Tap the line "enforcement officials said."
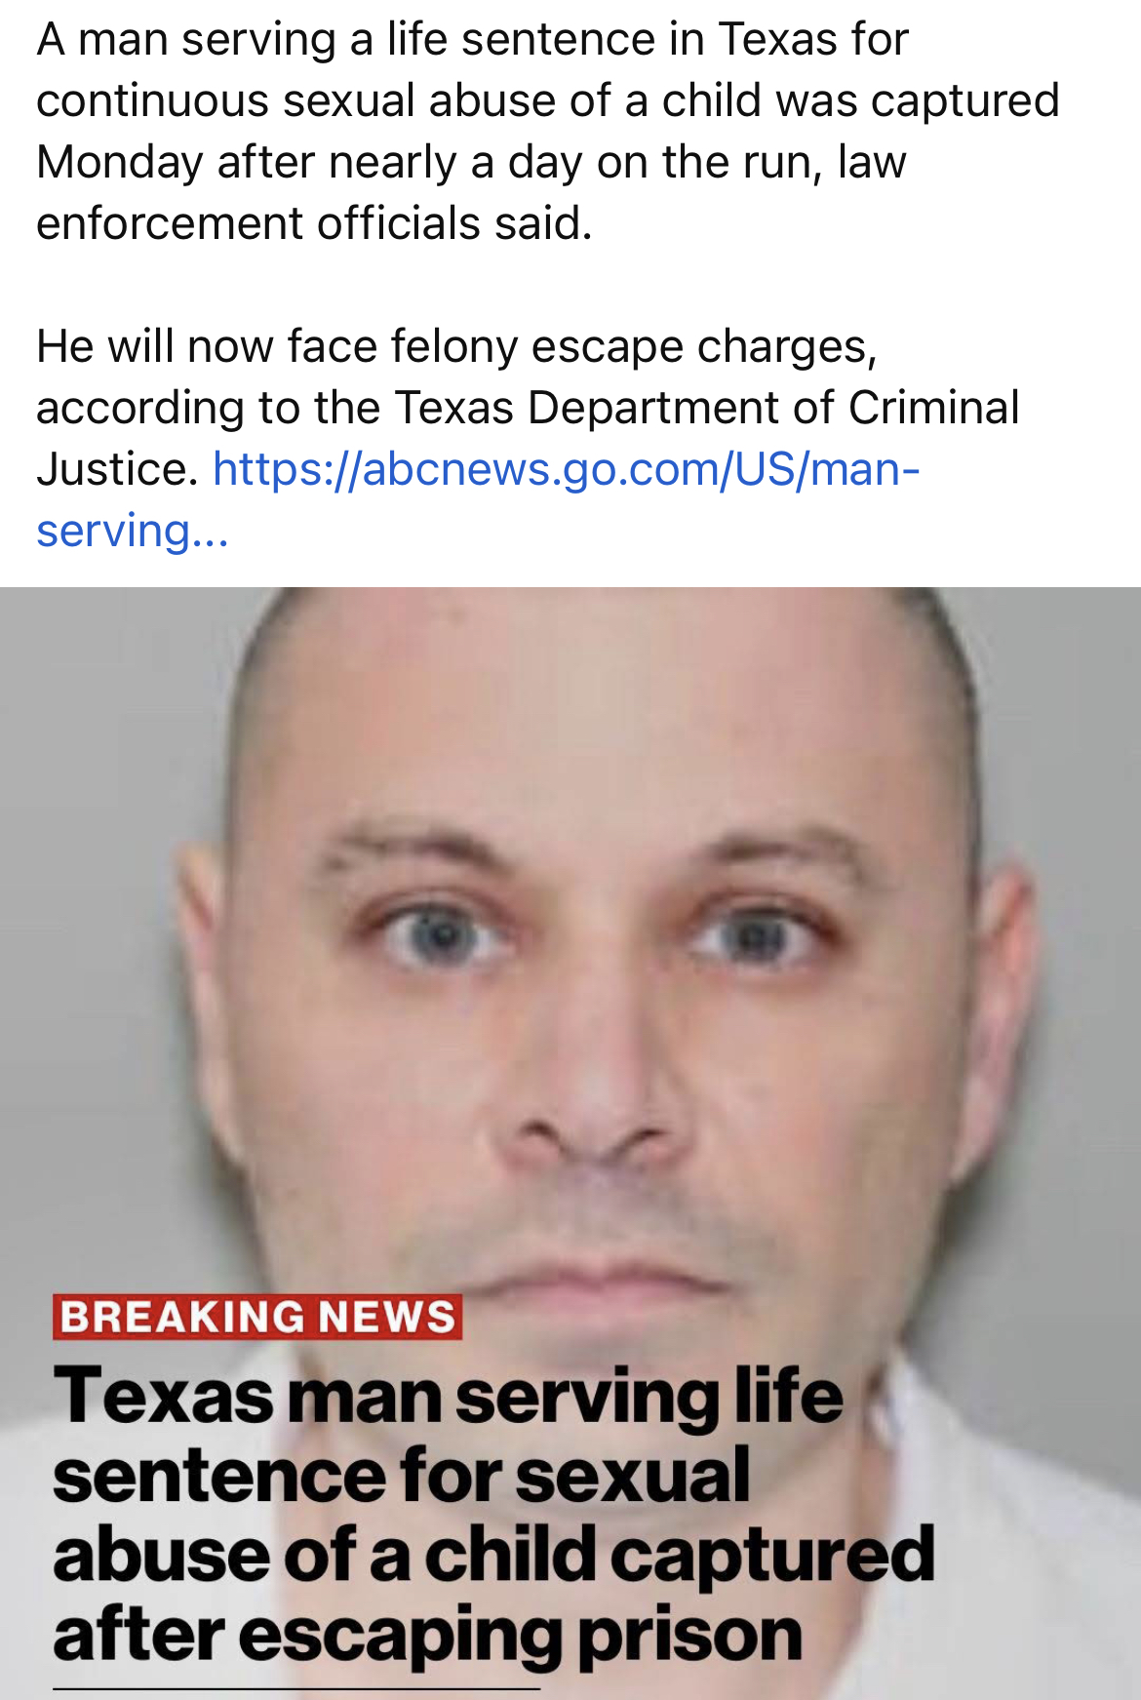The height and width of the screenshot is (1700, 1141). 314,223
